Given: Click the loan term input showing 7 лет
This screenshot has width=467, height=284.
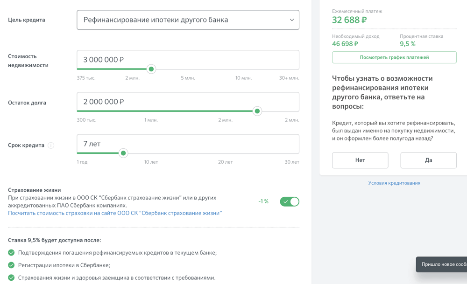Looking at the screenshot, I should 188,144.
